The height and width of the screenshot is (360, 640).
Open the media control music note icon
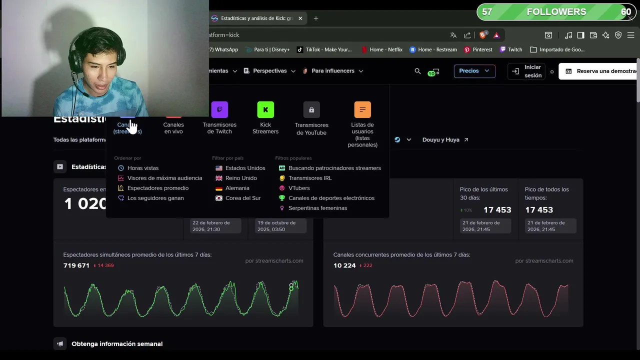pyautogui.click(x=568, y=35)
